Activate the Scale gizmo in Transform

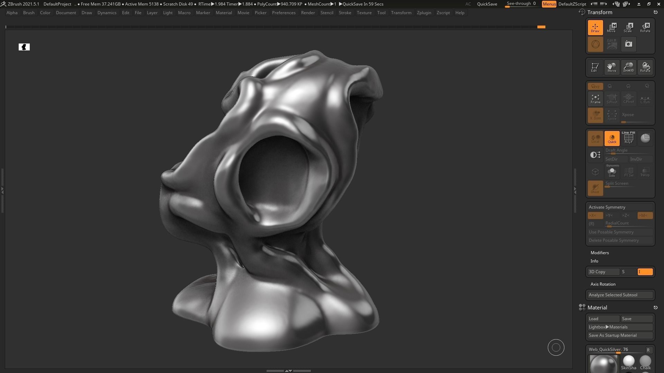click(628, 27)
